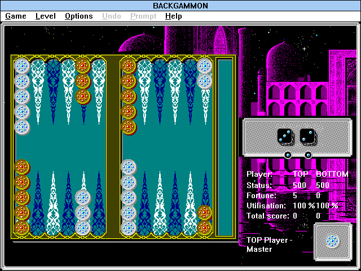The image size is (361, 271).
Task: Pick the lower white checker of the upper-right pair
Action: click(204, 81)
